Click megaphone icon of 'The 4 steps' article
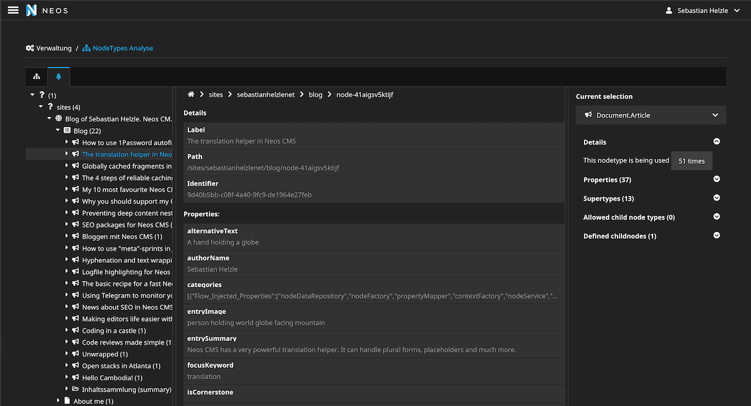The width and height of the screenshot is (751, 406). [x=75, y=178]
